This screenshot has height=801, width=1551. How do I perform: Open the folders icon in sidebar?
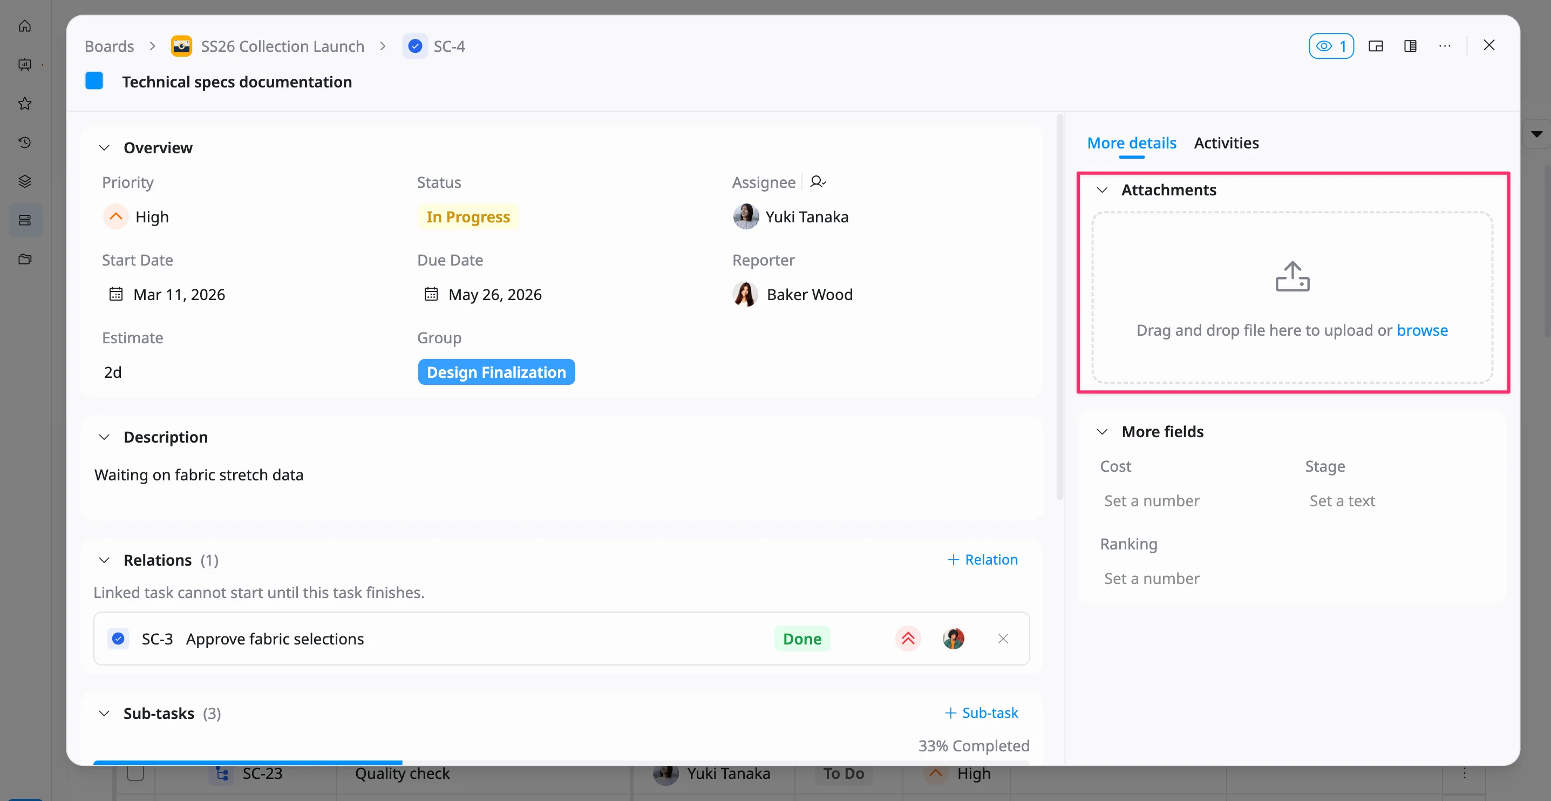(x=25, y=259)
